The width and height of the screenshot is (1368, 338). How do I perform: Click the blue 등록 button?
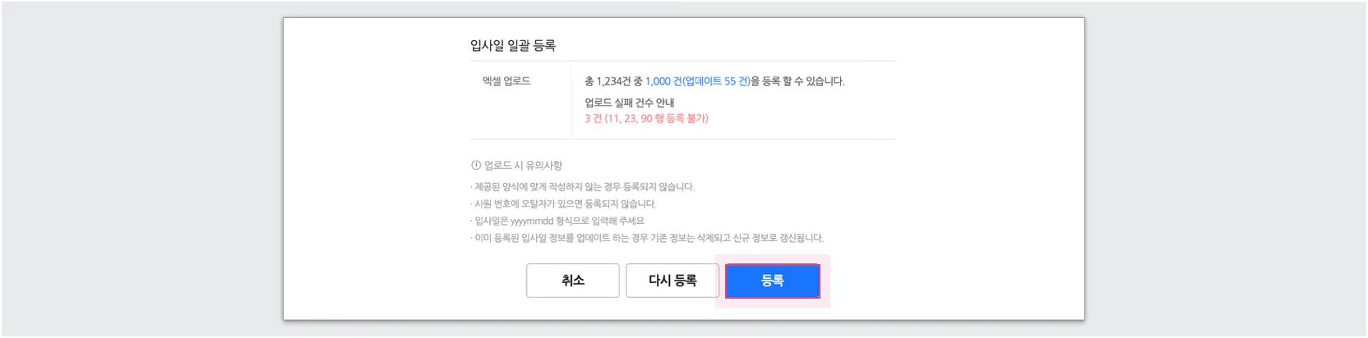pyautogui.click(x=772, y=281)
